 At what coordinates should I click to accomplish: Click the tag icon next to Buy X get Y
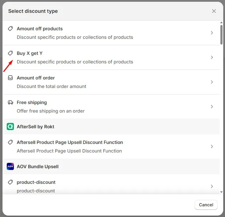[x=10, y=53]
